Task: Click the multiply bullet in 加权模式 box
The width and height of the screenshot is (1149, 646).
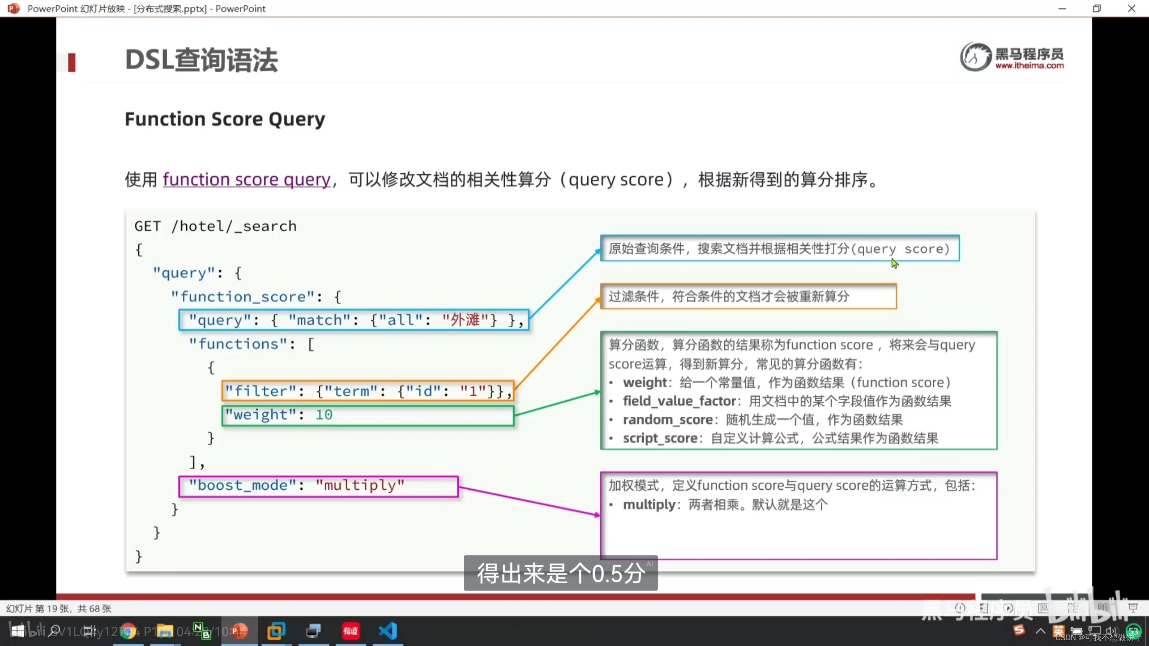Action: click(x=725, y=504)
